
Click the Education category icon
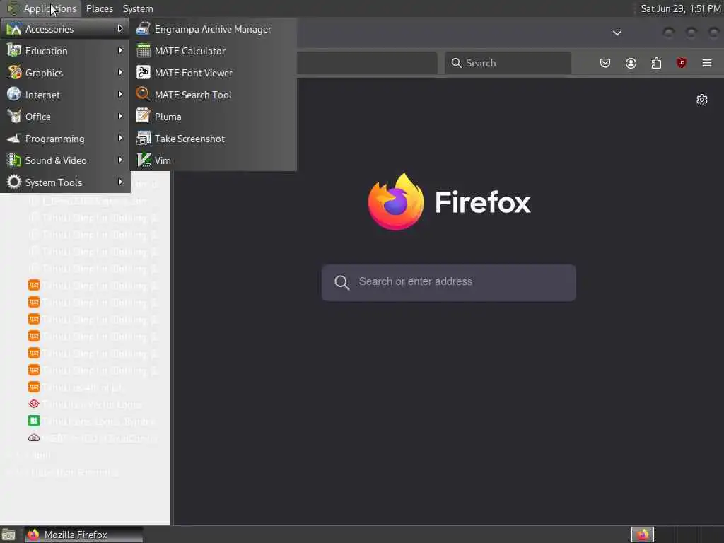pyautogui.click(x=14, y=51)
